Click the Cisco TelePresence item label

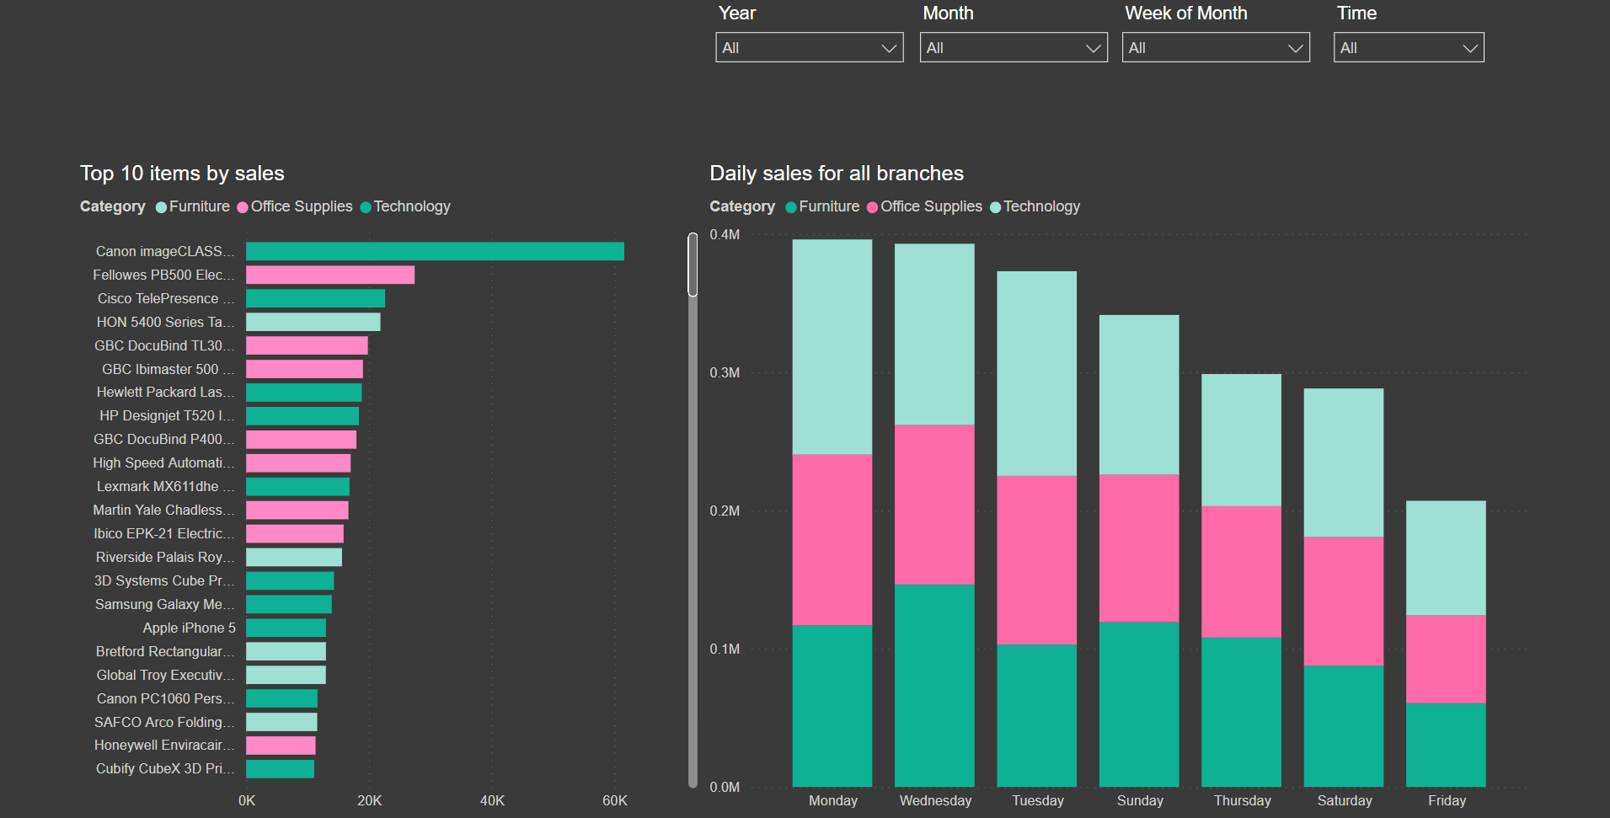[166, 298]
